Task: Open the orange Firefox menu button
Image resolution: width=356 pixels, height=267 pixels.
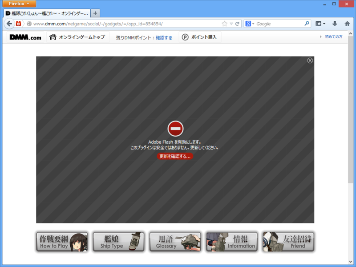Action: [19, 4]
